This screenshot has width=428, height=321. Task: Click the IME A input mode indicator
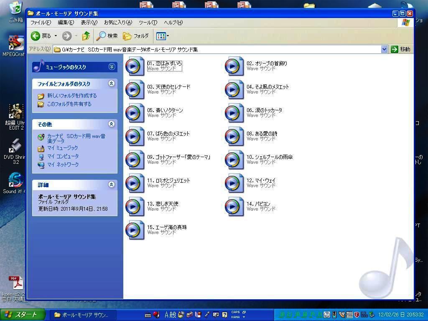[x=167, y=315]
